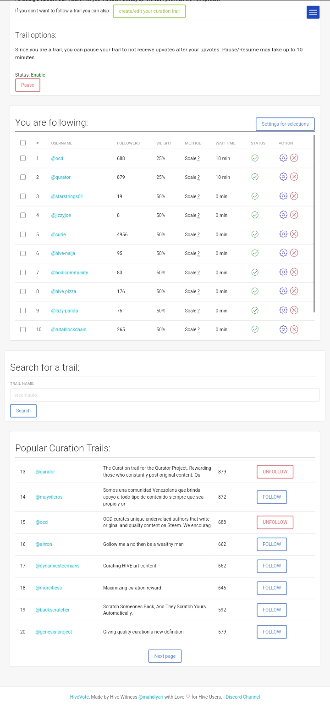Check the box for @ocd row
This screenshot has height=706, width=330.
coord(23,158)
